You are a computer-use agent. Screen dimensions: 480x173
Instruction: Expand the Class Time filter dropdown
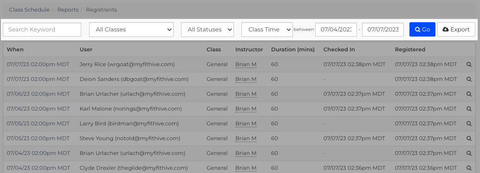click(267, 30)
